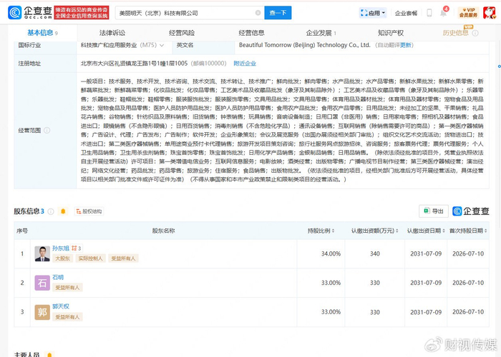Click 更新 link for English name
The height and width of the screenshot is (357, 501).
[406, 45]
